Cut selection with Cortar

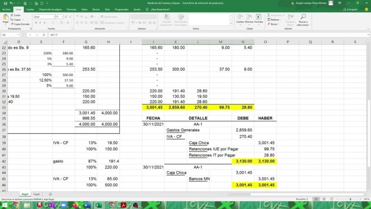(16, 15)
